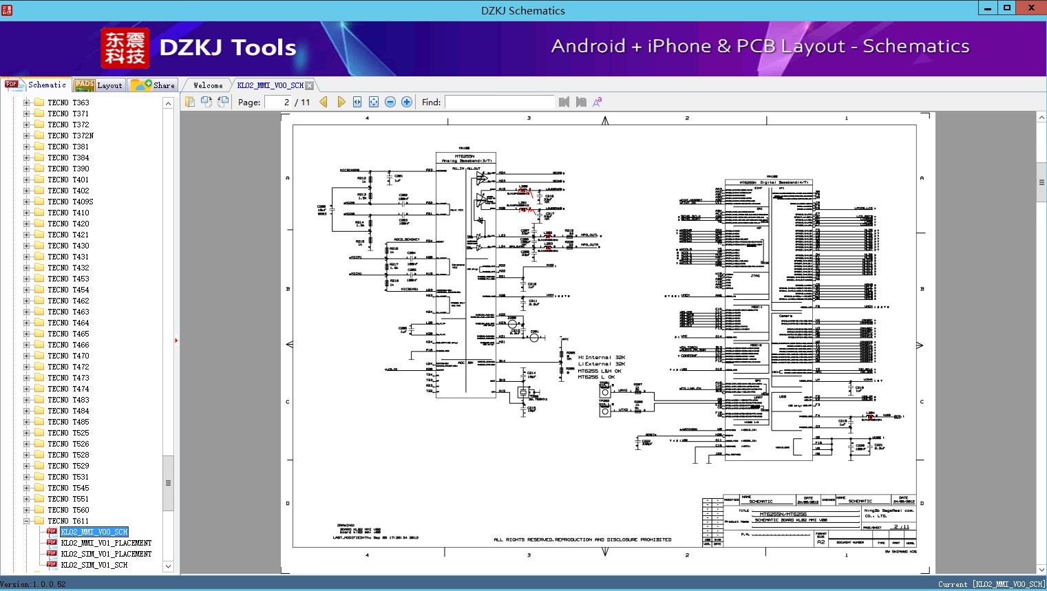1047x591 pixels.
Task: Click the application icon in title bar
Action: pos(8,10)
